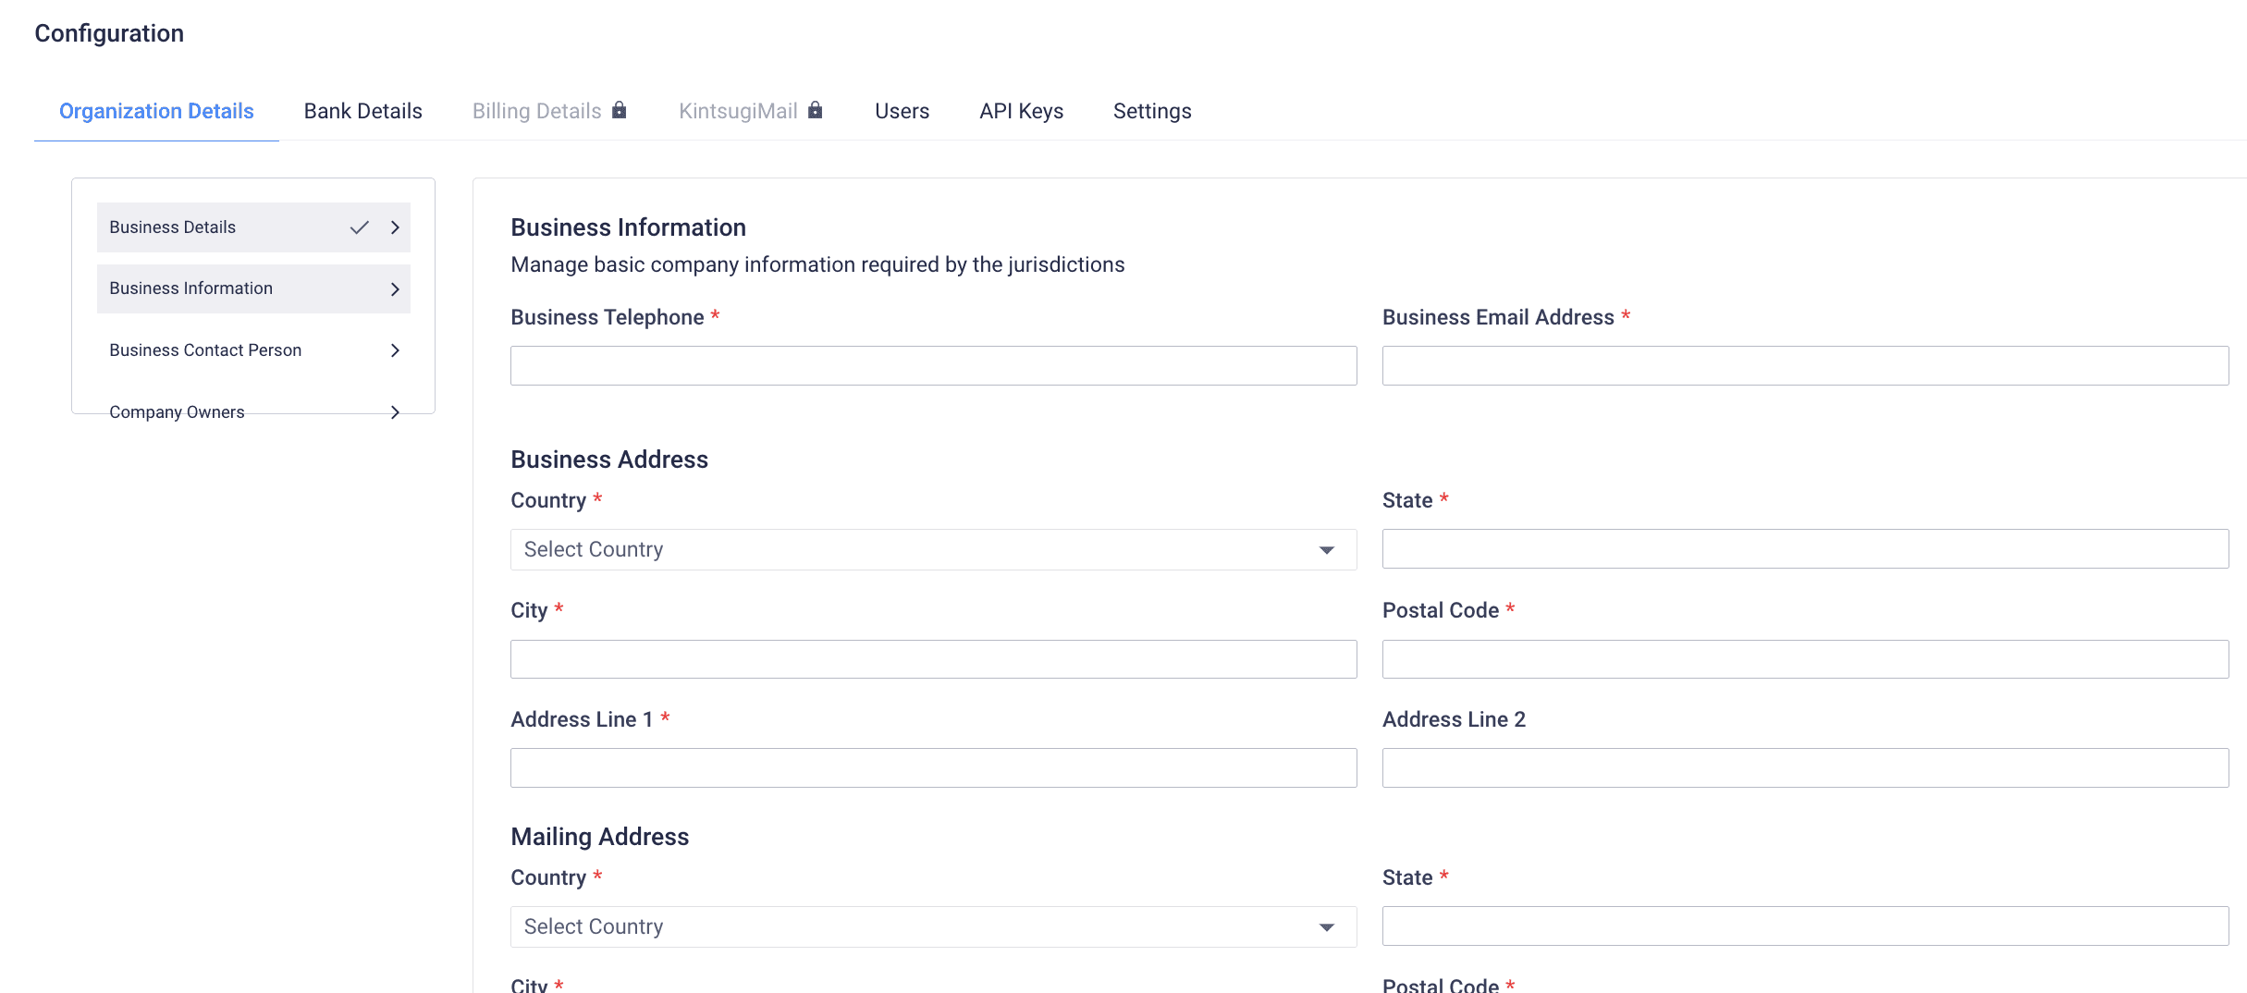Select Business Contact Person in the sidebar
The width and height of the screenshot is (2247, 993).
coord(205,350)
